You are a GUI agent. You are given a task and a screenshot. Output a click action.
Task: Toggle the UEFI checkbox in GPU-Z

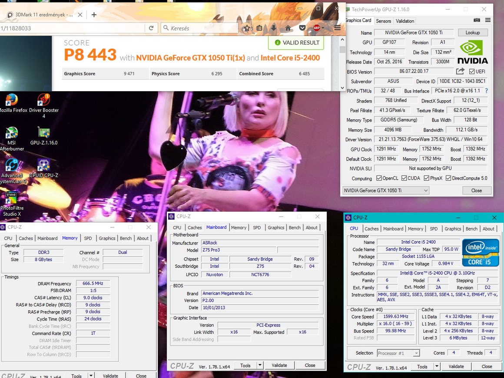tap(471, 71)
